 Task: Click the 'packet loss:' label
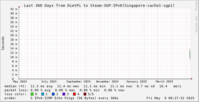16,90
